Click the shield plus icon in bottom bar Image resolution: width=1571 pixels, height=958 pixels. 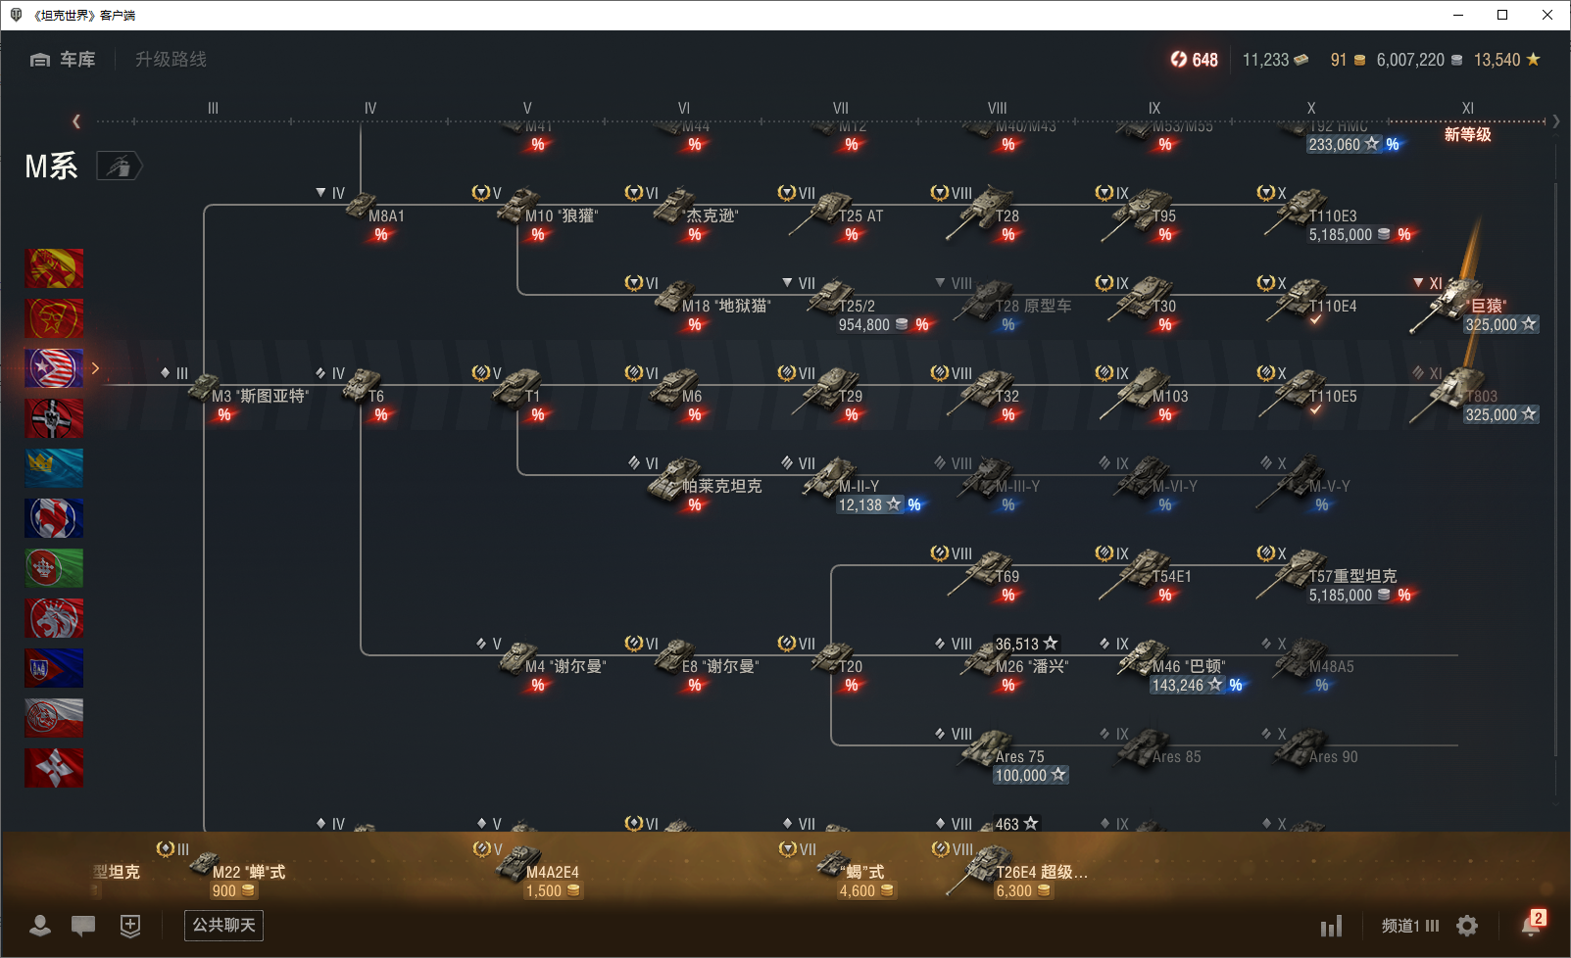click(130, 926)
